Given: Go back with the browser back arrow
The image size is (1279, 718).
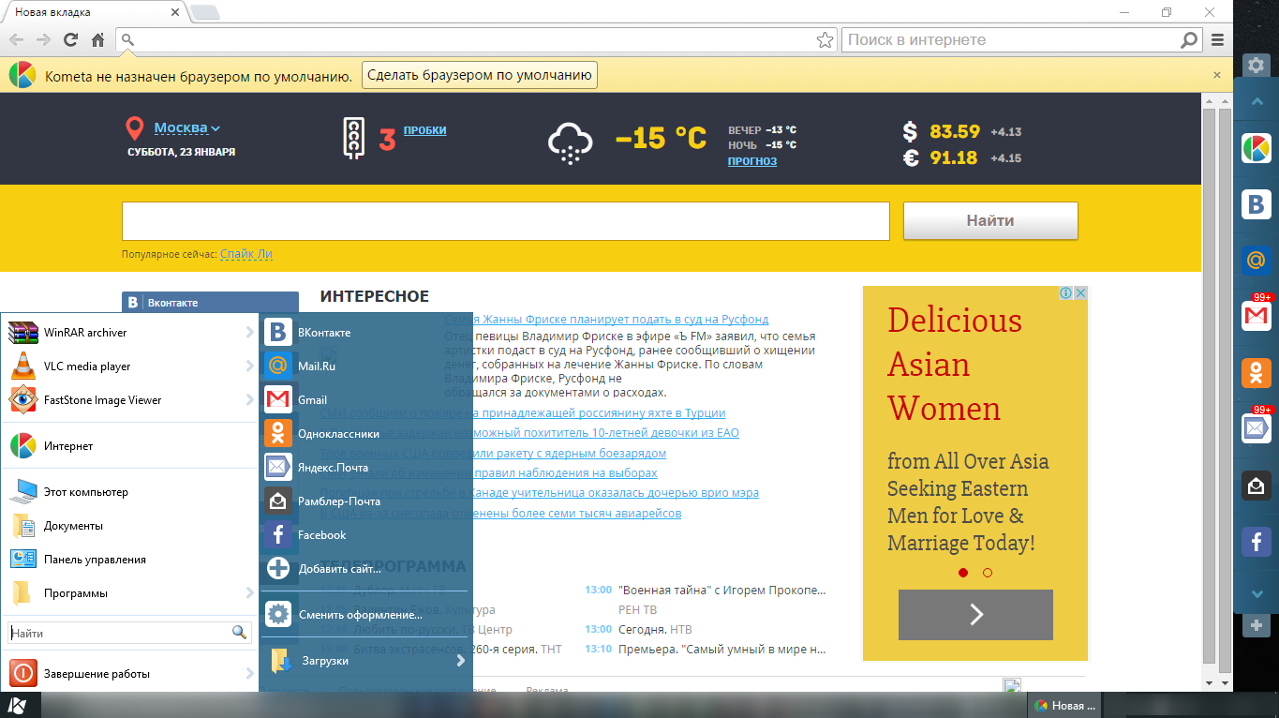Looking at the screenshot, I should (x=16, y=39).
